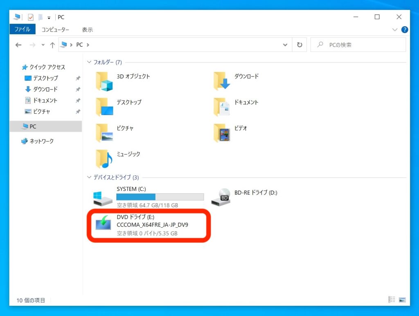Click the refresh button in address bar
Image resolution: width=419 pixels, height=316 pixels.
(300, 45)
